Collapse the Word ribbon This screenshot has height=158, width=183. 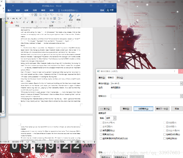pyautogui.click(x=114, y=26)
